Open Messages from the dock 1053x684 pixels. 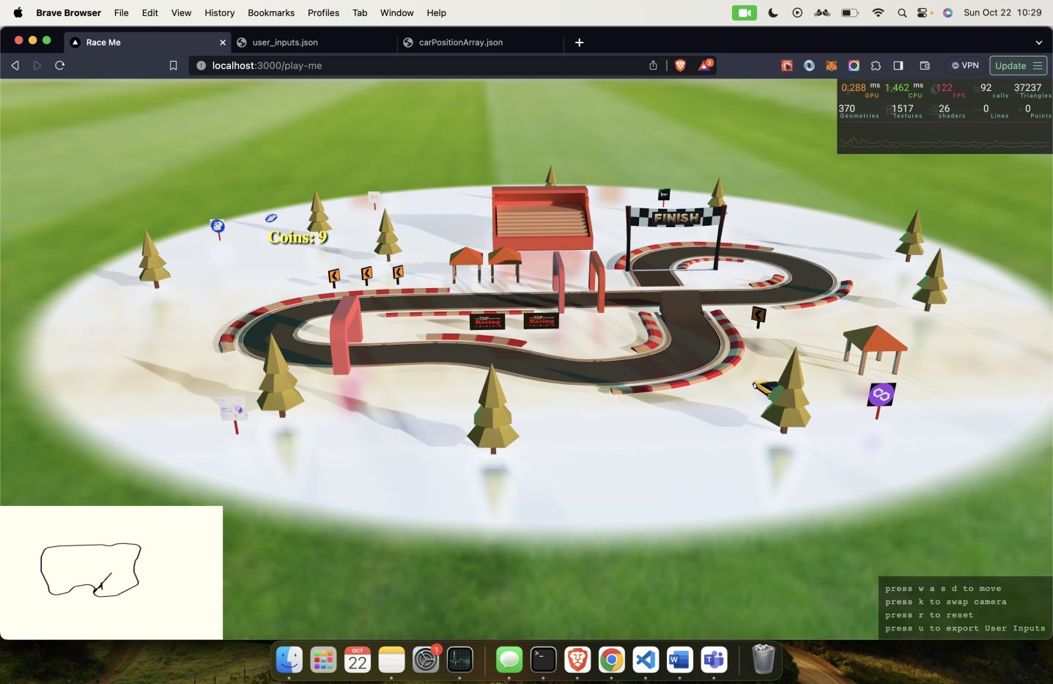[x=509, y=660]
